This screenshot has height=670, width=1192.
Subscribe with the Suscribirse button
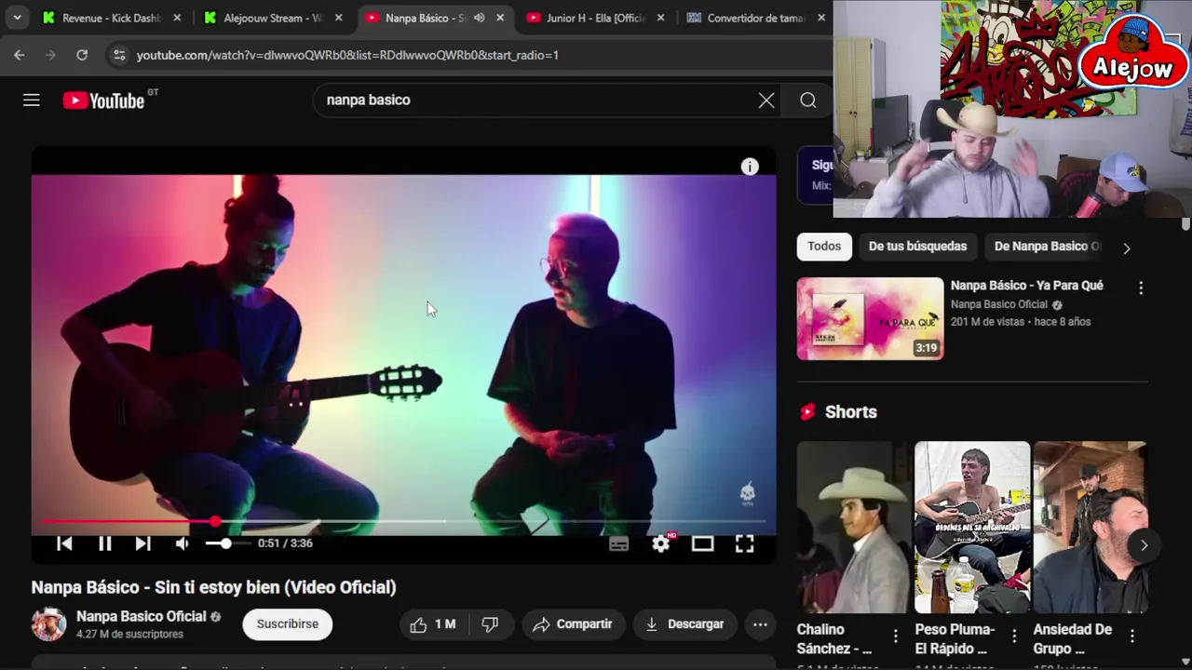pyautogui.click(x=287, y=624)
